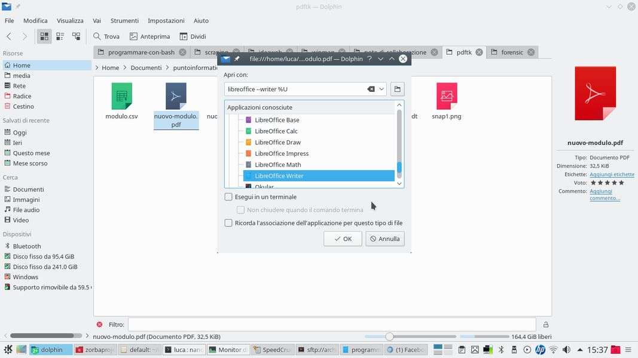Screen dimensions: 638x358
Task: Open the Trova search tool
Action: click(x=106, y=36)
